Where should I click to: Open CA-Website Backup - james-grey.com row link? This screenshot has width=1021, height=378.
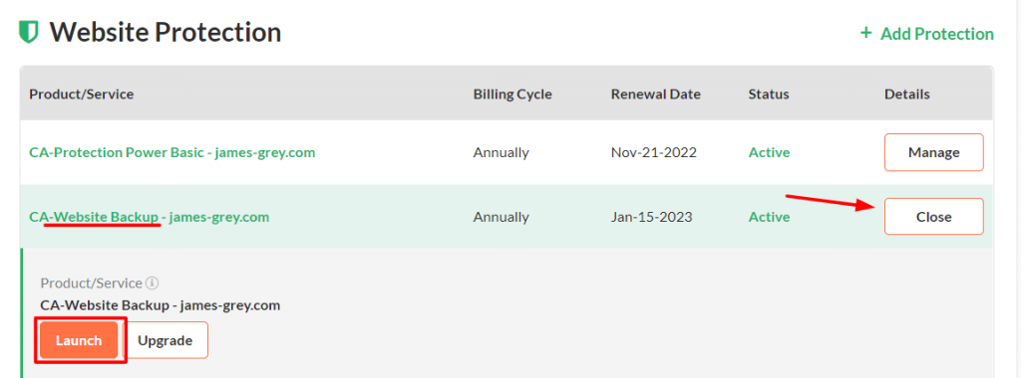click(150, 217)
